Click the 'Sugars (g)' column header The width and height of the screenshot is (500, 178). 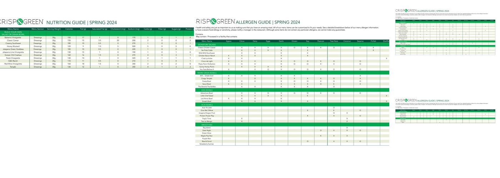[x=176, y=29]
